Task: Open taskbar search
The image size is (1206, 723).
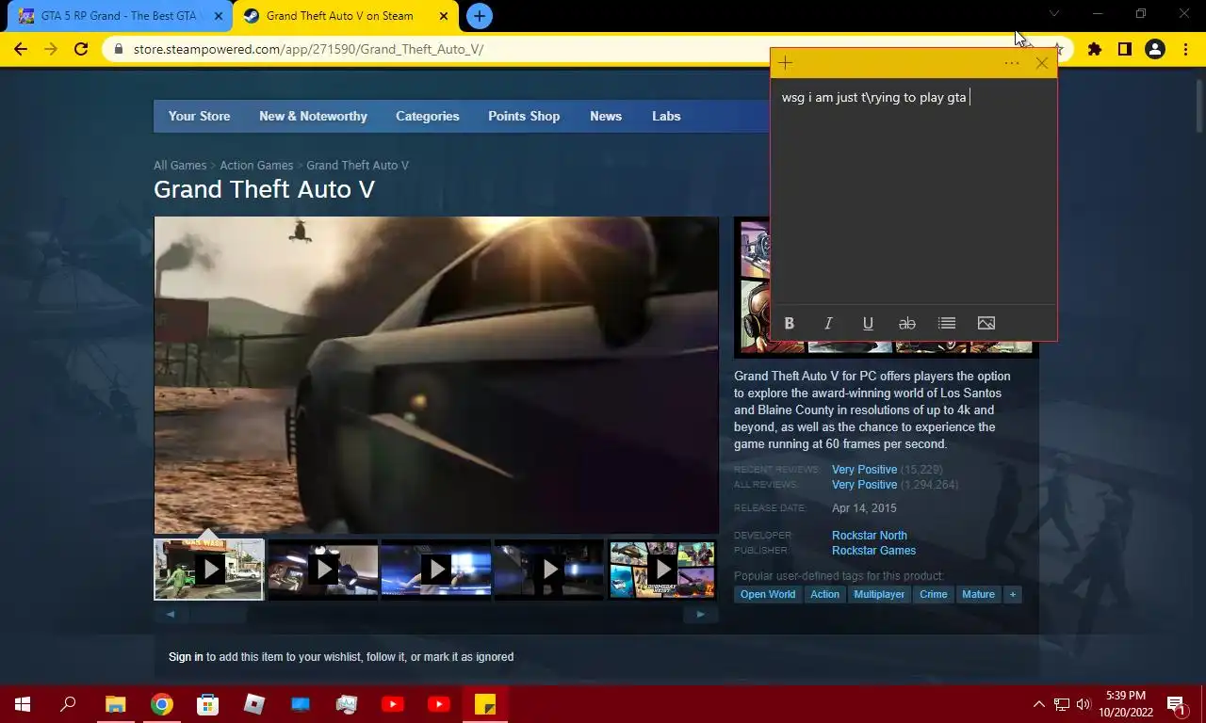Action: (69, 704)
